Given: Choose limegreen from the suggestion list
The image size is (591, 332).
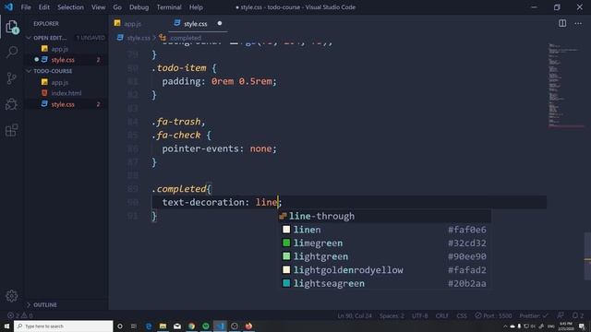Looking at the screenshot, I should pyautogui.click(x=384, y=243).
